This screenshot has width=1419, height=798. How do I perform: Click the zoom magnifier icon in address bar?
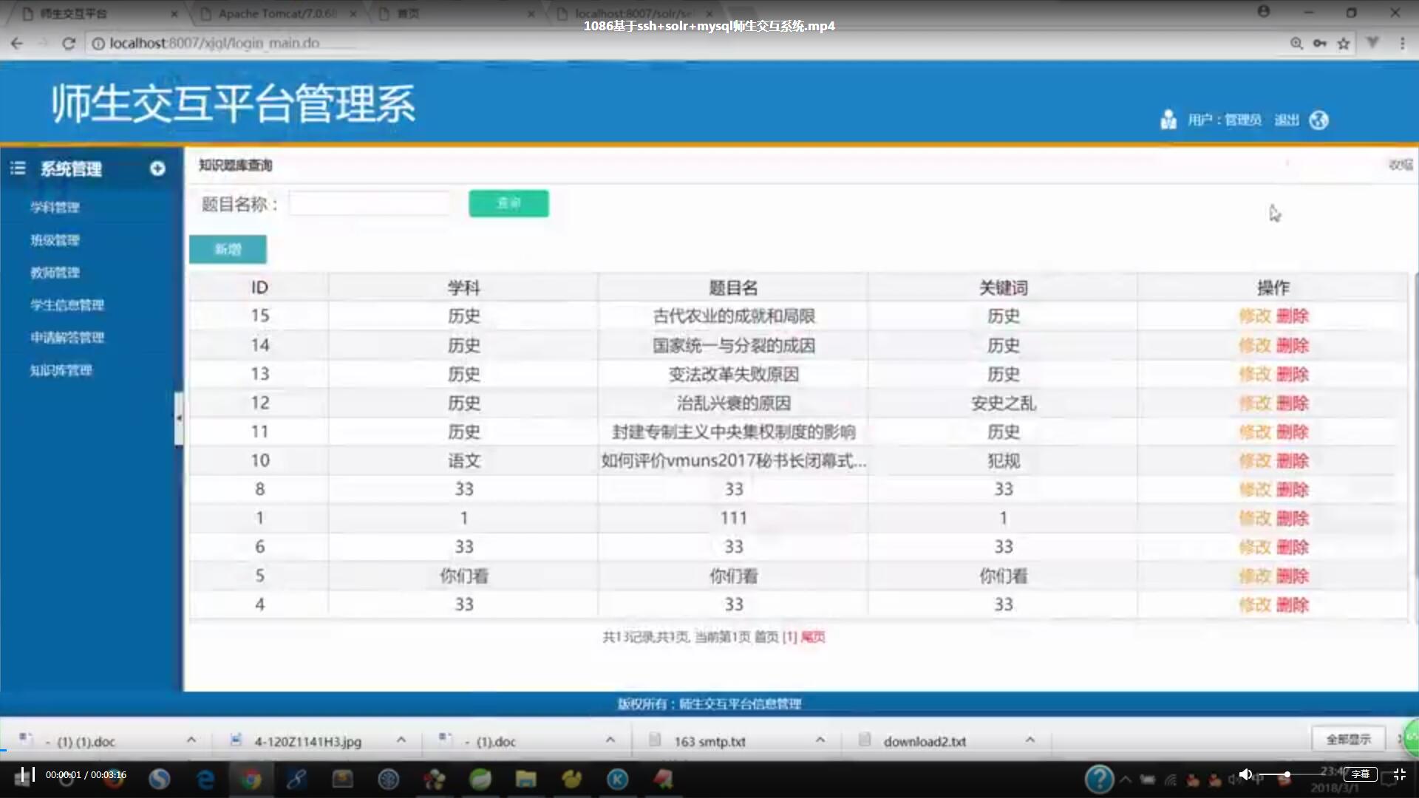pos(1296,44)
